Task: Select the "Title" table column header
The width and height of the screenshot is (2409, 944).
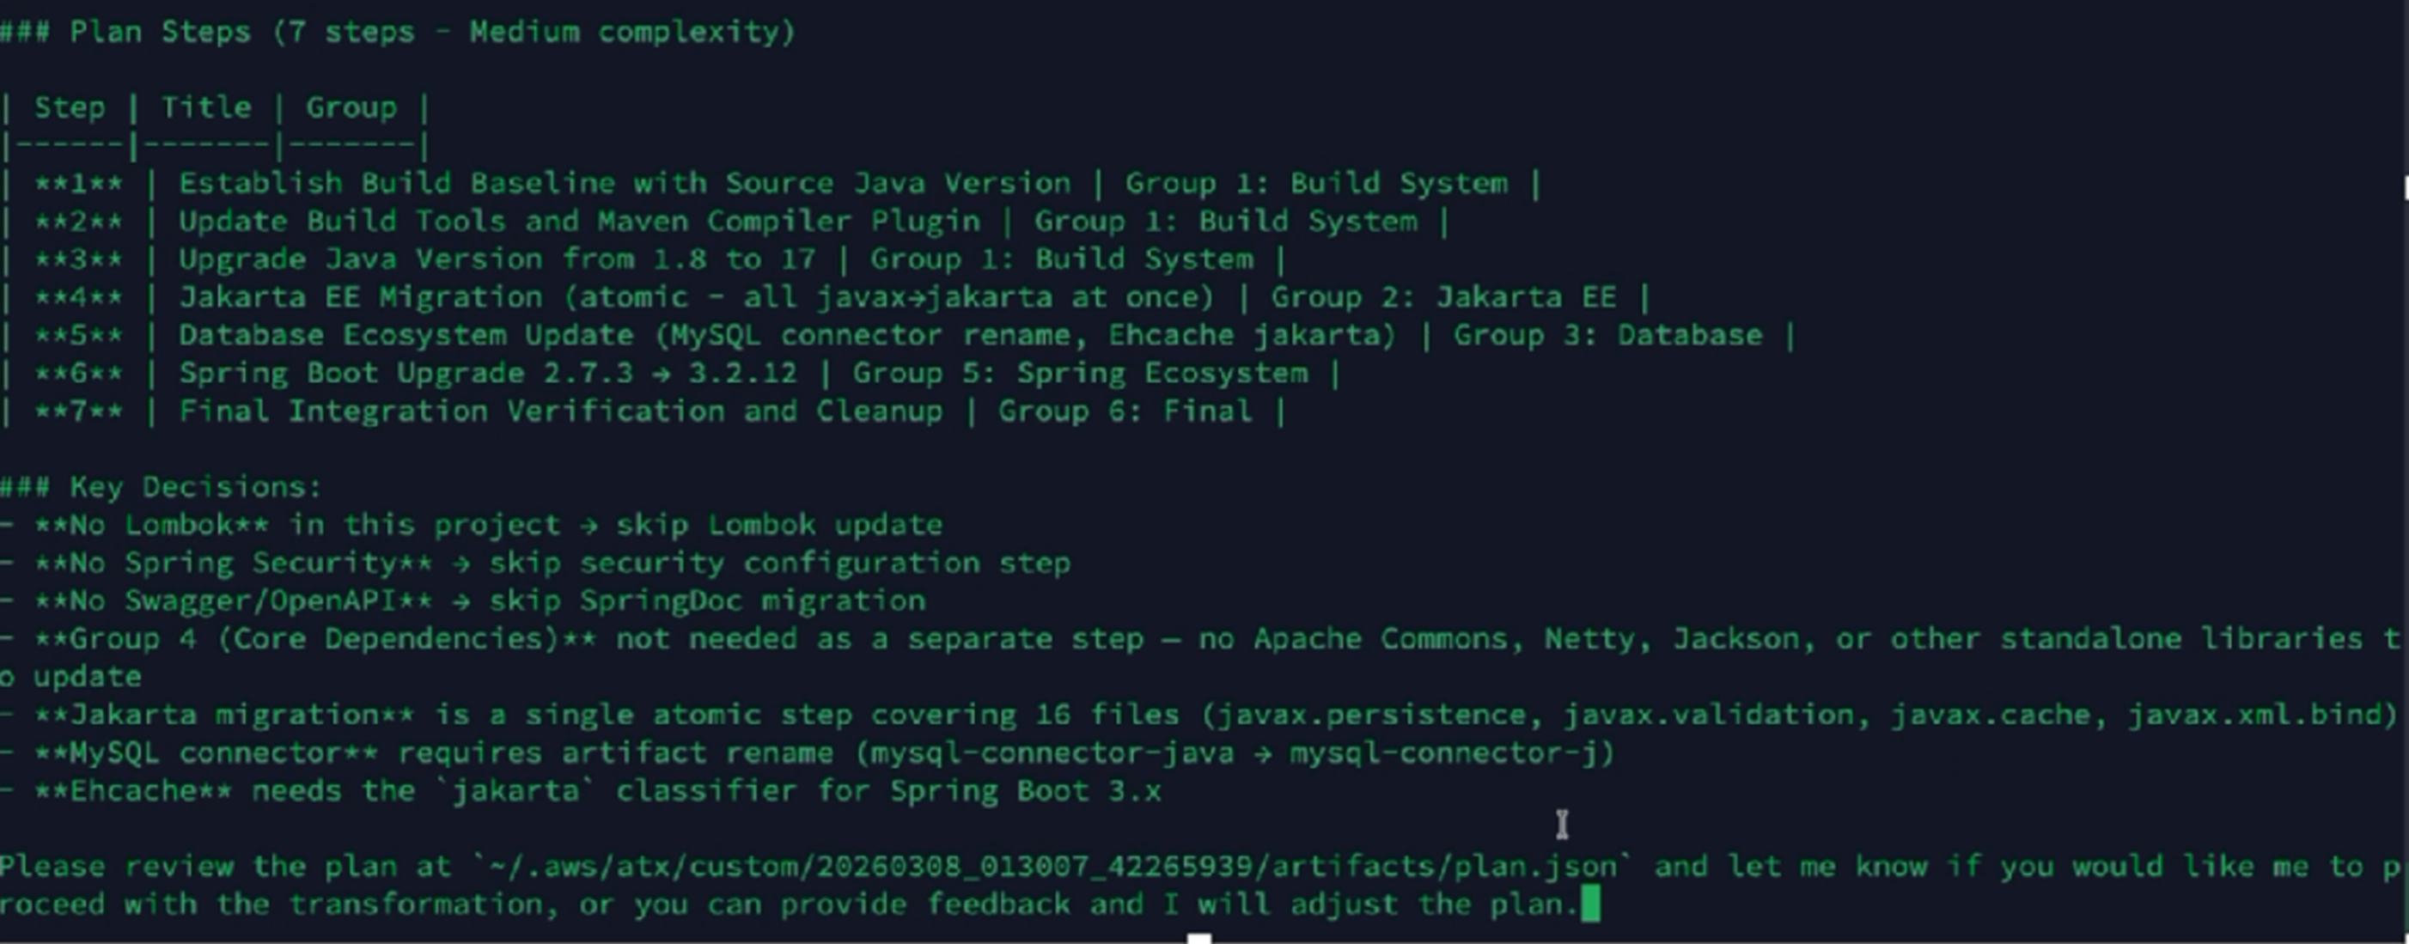Action: tap(205, 107)
